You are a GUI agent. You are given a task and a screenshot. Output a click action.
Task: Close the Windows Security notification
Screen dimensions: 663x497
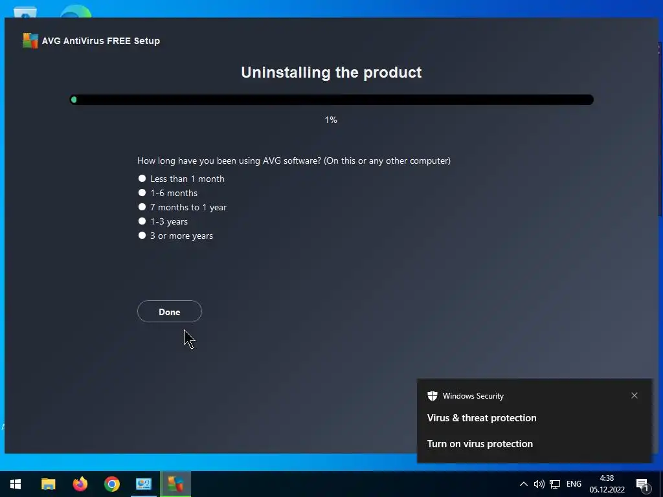[635, 395]
